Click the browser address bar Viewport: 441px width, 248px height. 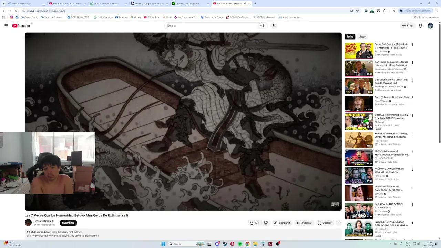click(x=186, y=11)
